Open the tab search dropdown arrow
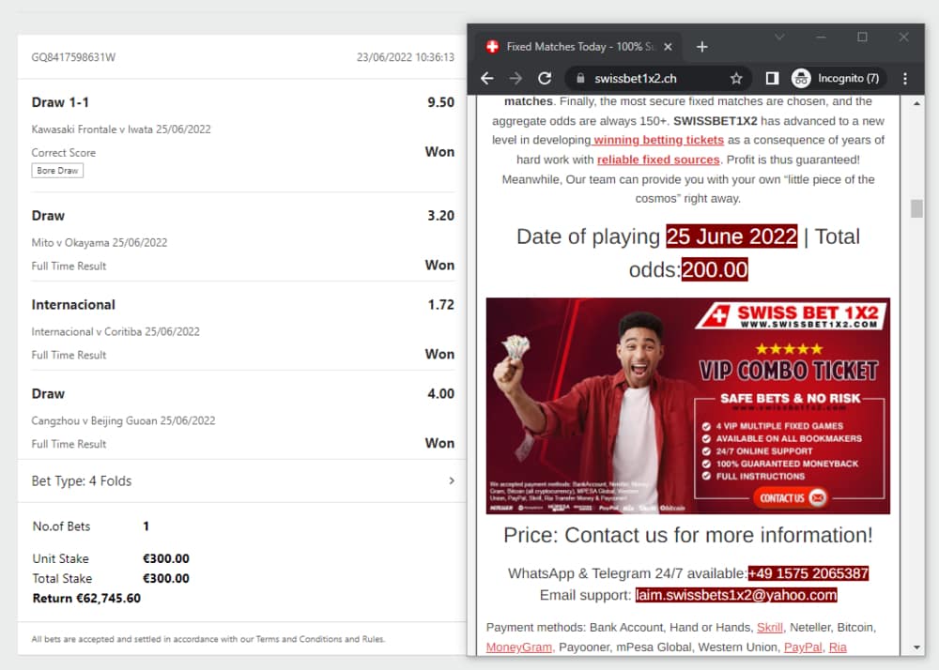The image size is (939, 670). 779,38
